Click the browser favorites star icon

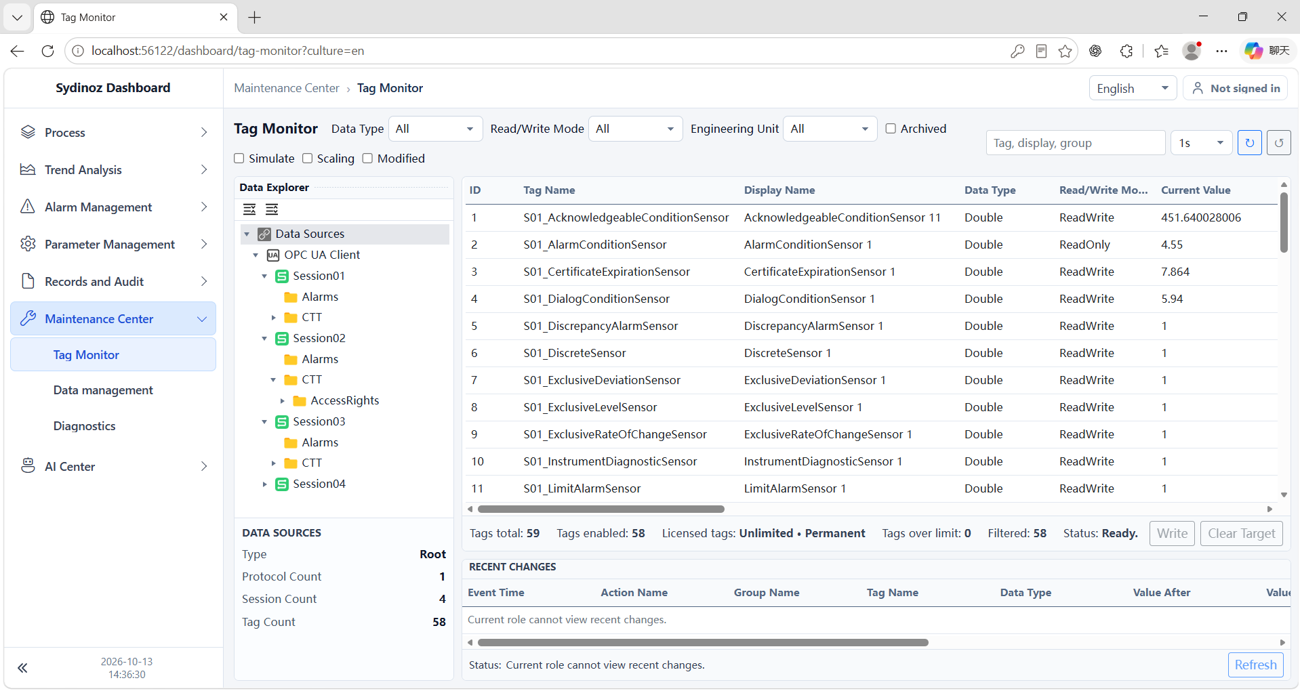pyautogui.click(x=1065, y=51)
